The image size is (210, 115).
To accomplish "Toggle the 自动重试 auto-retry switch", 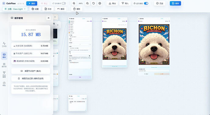I will [x=64, y=3].
